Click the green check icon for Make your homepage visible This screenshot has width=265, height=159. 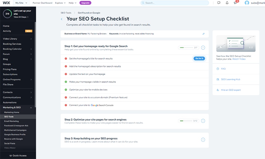pos(66,82)
